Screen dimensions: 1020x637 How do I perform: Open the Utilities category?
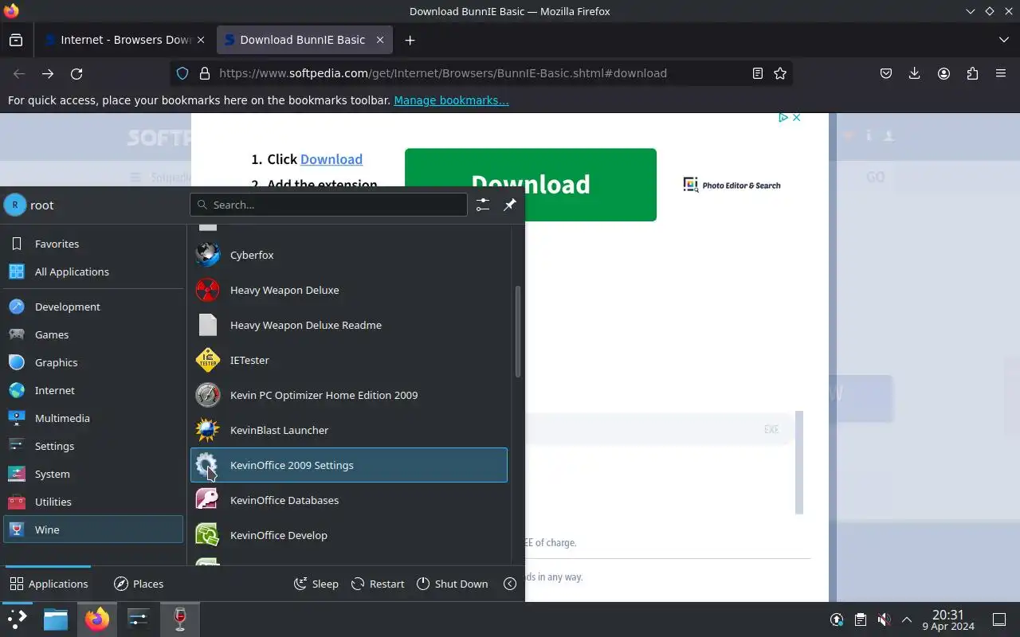93,502
